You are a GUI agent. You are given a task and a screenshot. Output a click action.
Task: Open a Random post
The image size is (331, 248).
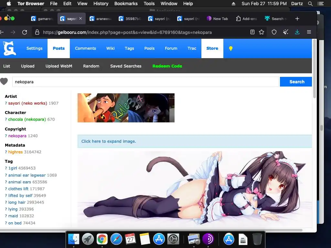point(91,66)
